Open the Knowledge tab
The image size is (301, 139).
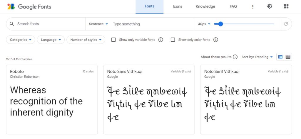click(x=205, y=6)
